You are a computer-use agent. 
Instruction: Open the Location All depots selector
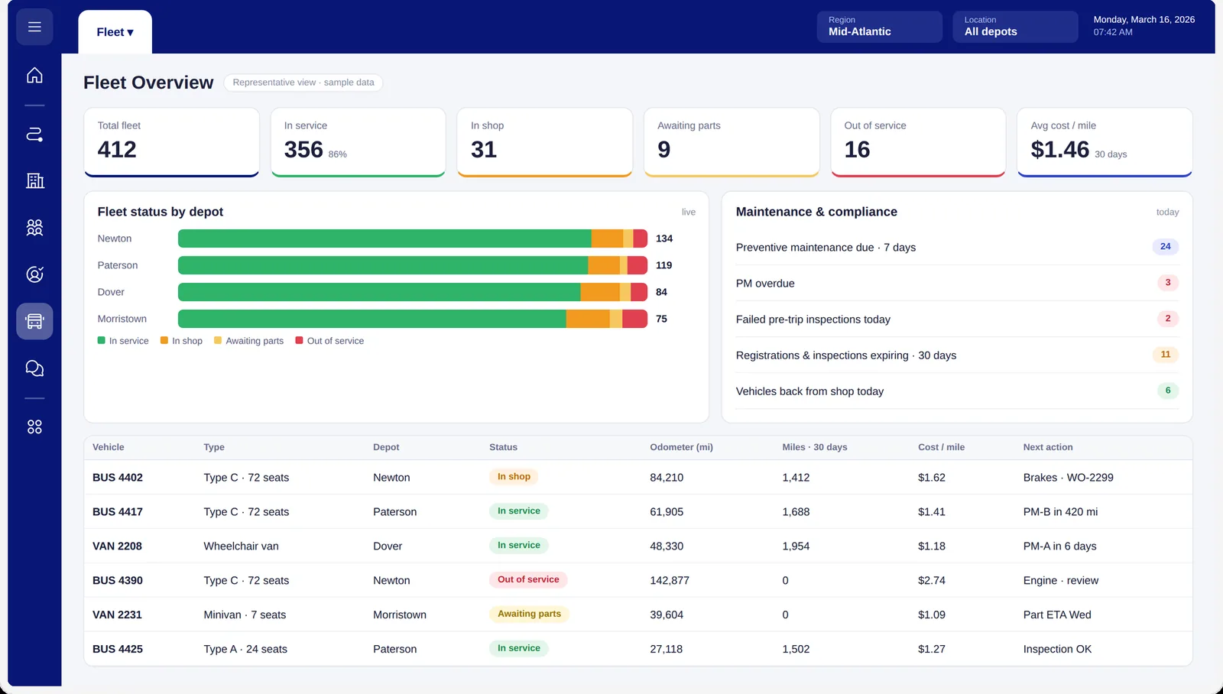(x=1015, y=27)
